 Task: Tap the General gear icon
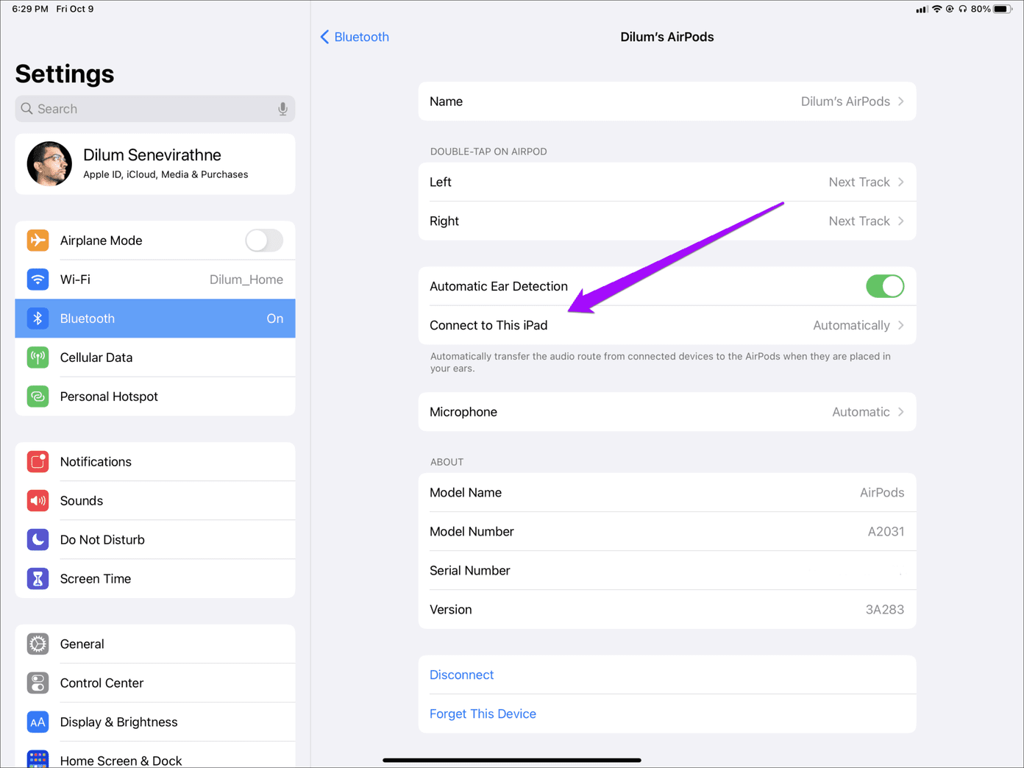38,644
